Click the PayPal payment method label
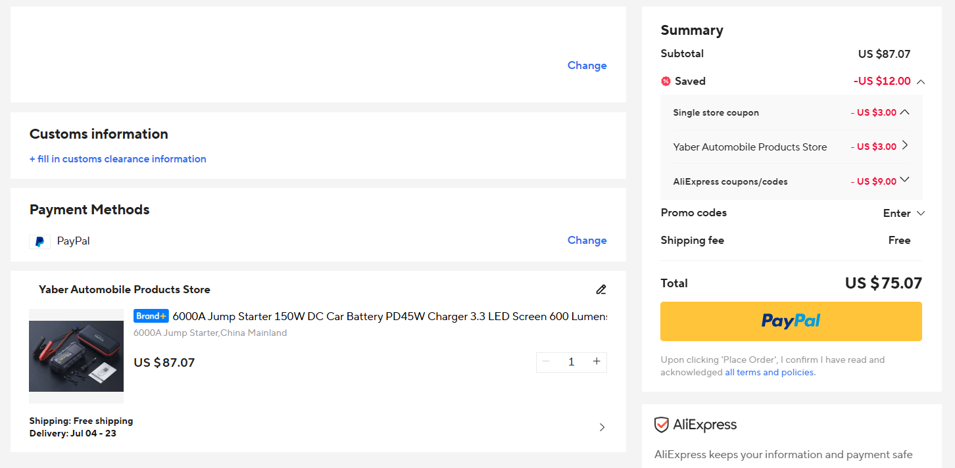Viewport: 955px width, 468px height. (x=74, y=241)
